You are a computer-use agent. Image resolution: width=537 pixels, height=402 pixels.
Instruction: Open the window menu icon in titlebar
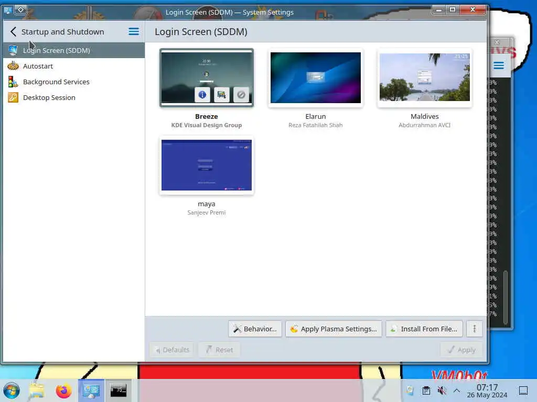7,10
